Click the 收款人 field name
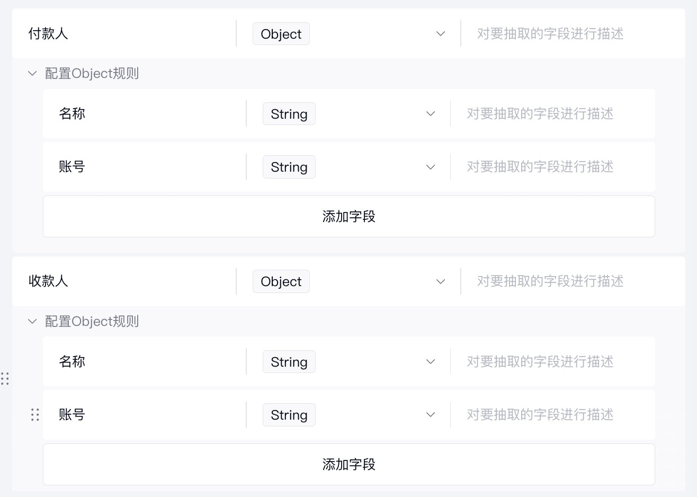Viewport: 697px width, 497px height. [48, 281]
